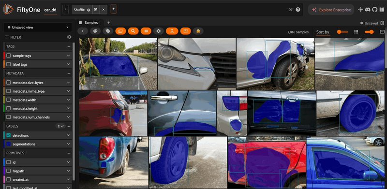Image resolution: width=387 pixels, height=189 pixels.
Task: Open the Unsaved view dropdown
Action: pyautogui.click(x=38, y=28)
